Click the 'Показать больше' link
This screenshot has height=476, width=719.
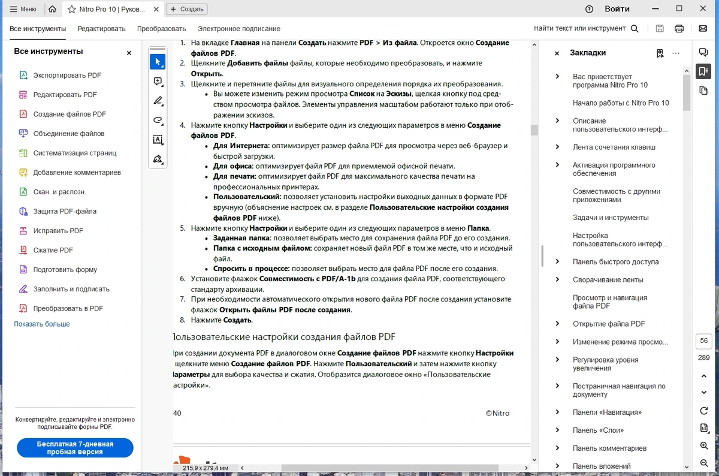(42, 324)
